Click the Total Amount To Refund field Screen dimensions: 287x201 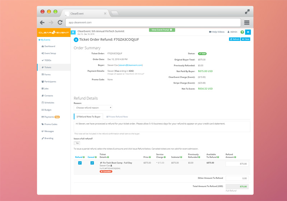coord(237,187)
